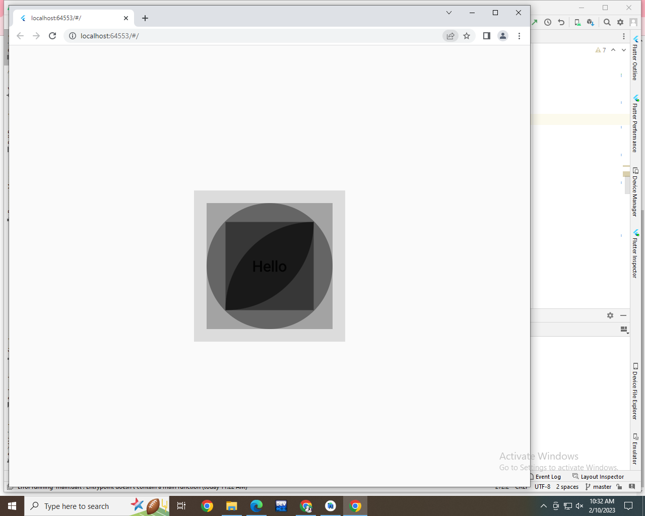Open the Device Manager panel

point(634,190)
